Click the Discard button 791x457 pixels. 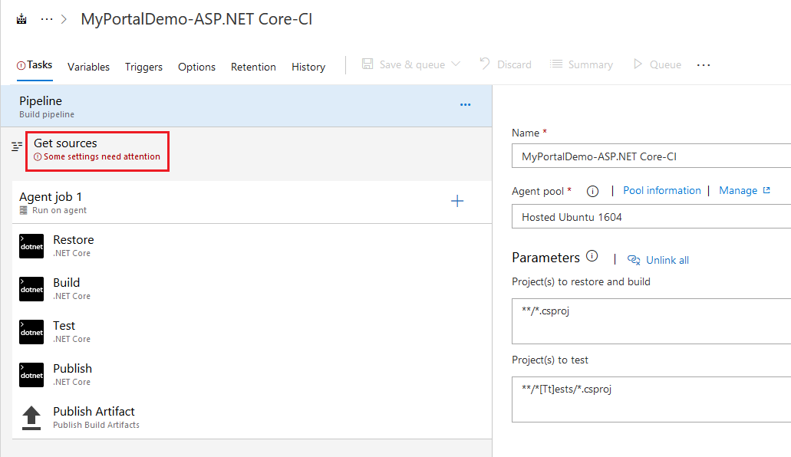[x=506, y=64]
